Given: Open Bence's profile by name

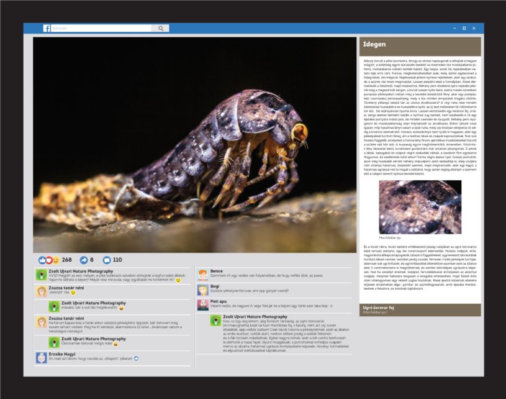Looking at the screenshot, I should point(216,271).
